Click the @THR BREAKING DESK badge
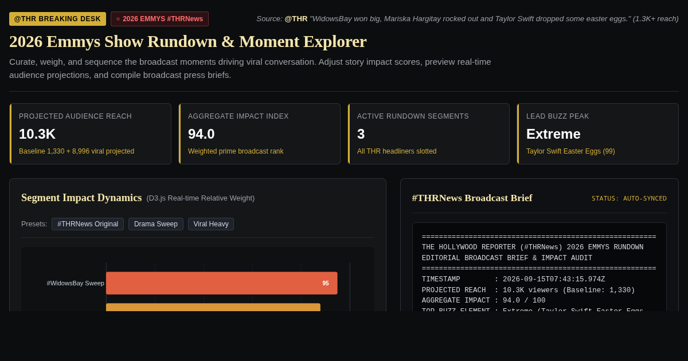688x361 pixels. (57, 19)
